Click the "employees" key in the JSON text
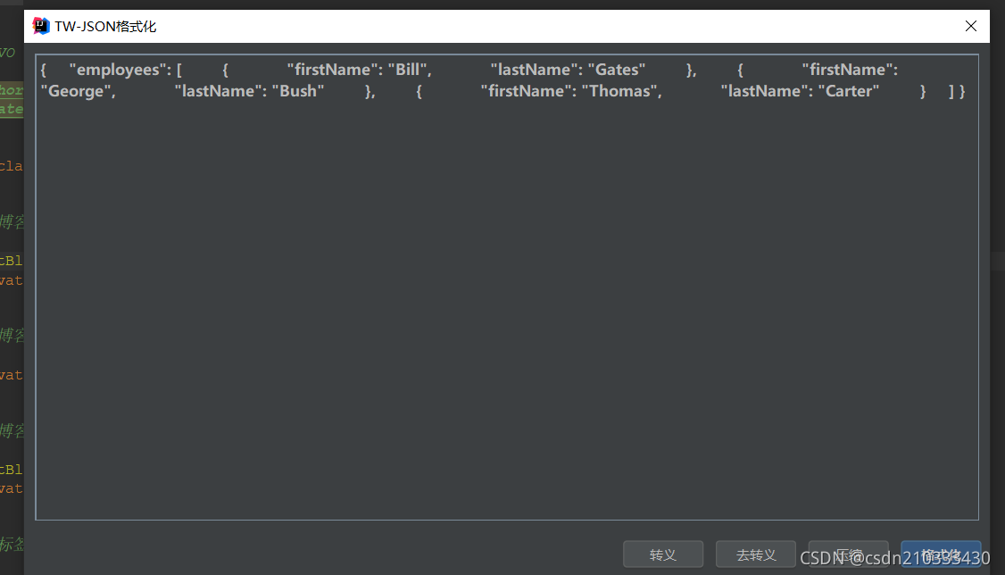This screenshot has height=575, width=1005. (120, 70)
